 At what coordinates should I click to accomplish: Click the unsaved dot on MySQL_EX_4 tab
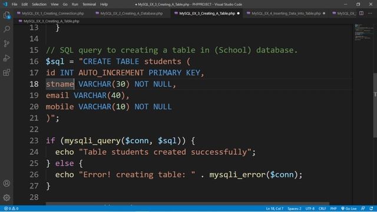point(324,13)
